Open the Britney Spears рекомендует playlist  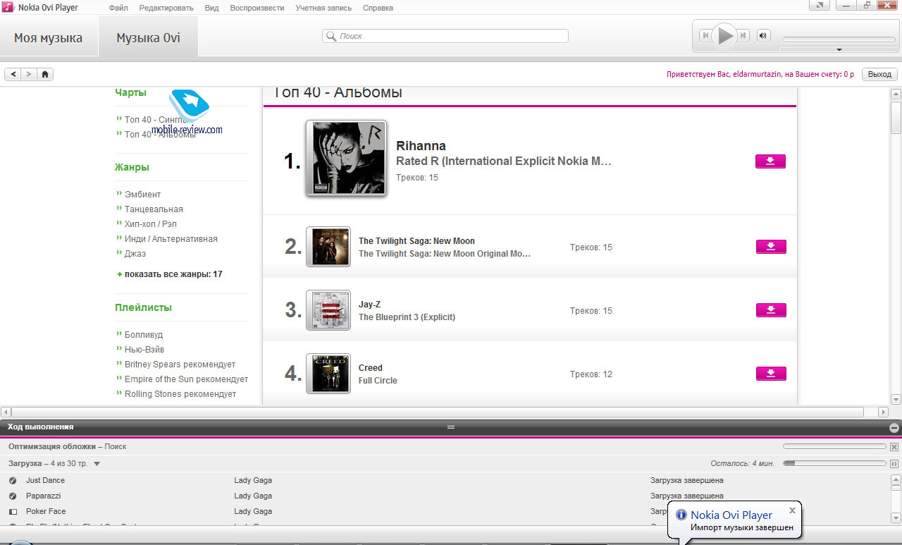pos(180,365)
